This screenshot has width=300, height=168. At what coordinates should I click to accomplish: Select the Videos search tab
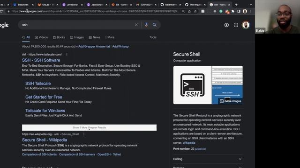coord(41,37)
